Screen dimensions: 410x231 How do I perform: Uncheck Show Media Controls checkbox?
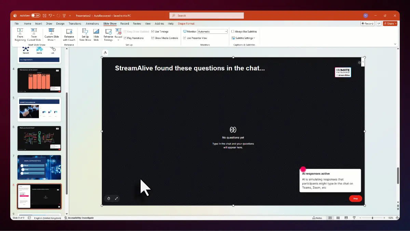click(x=153, y=38)
